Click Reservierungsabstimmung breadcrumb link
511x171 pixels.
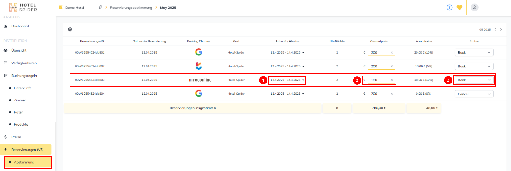click(x=131, y=8)
